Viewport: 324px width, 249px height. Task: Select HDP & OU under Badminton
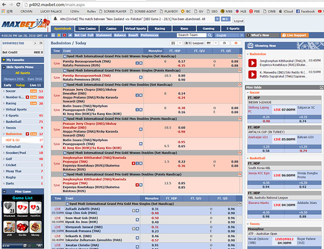(x=23, y=140)
